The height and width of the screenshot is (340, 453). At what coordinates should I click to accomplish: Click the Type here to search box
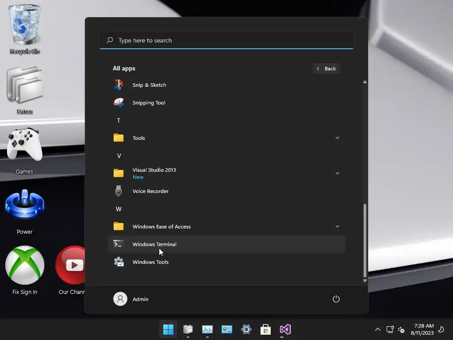[226, 40]
